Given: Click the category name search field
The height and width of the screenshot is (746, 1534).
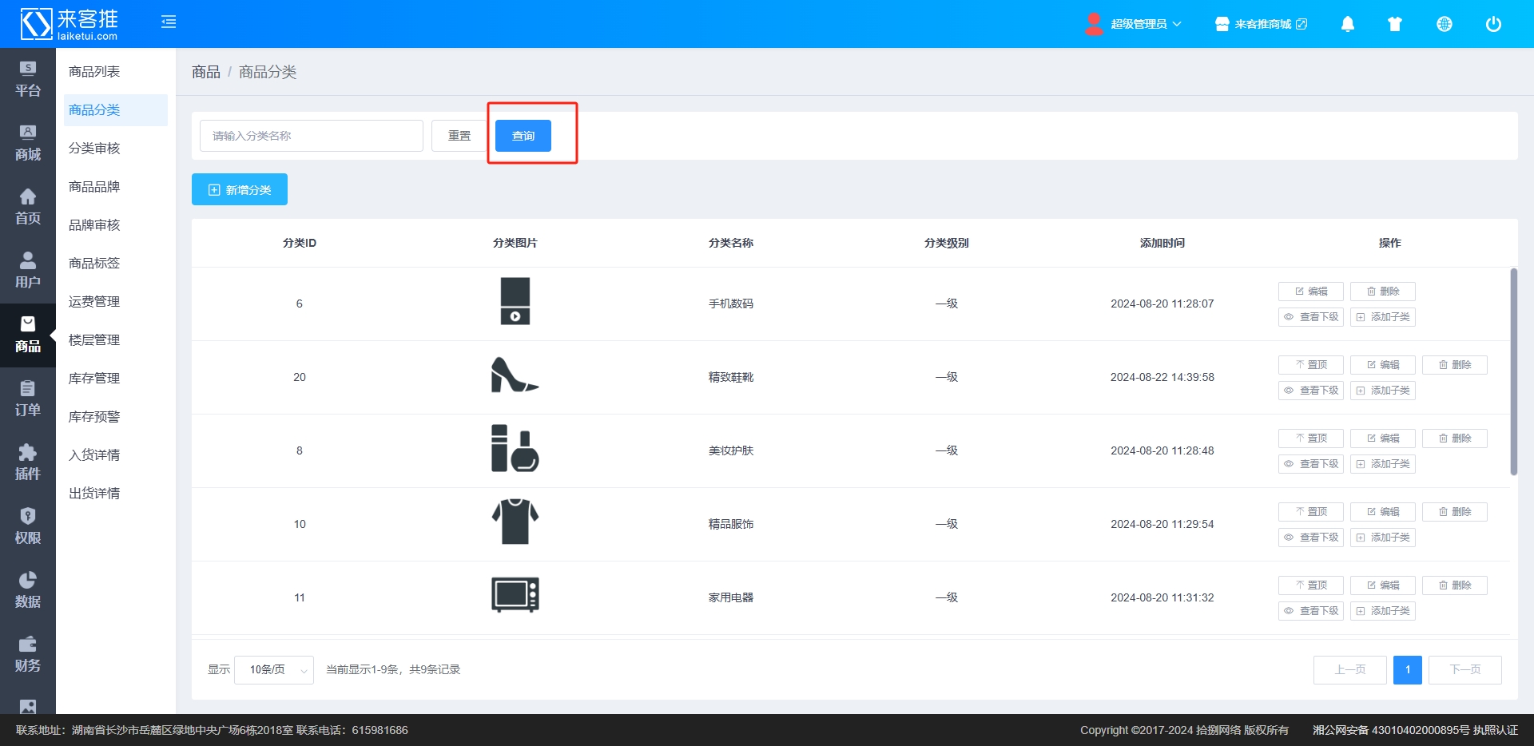Looking at the screenshot, I should [x=312, y=136].
